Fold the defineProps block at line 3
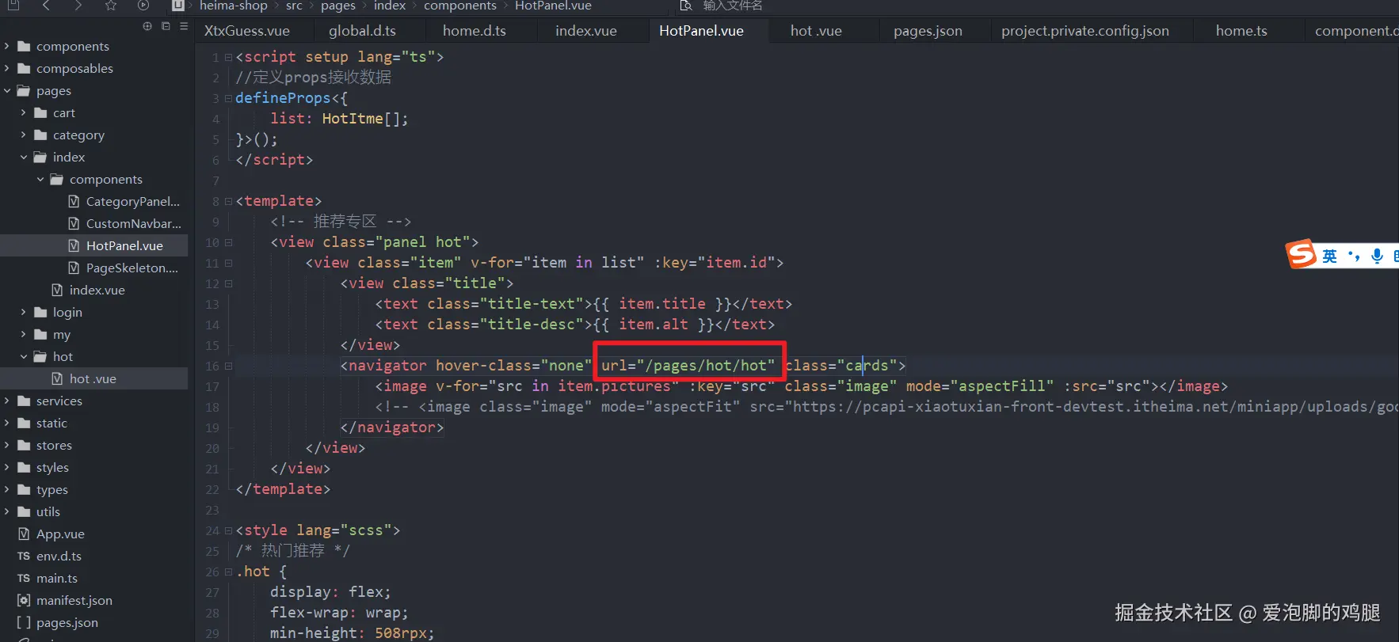Screen dimensions: 1399x642 click(228, 98)
